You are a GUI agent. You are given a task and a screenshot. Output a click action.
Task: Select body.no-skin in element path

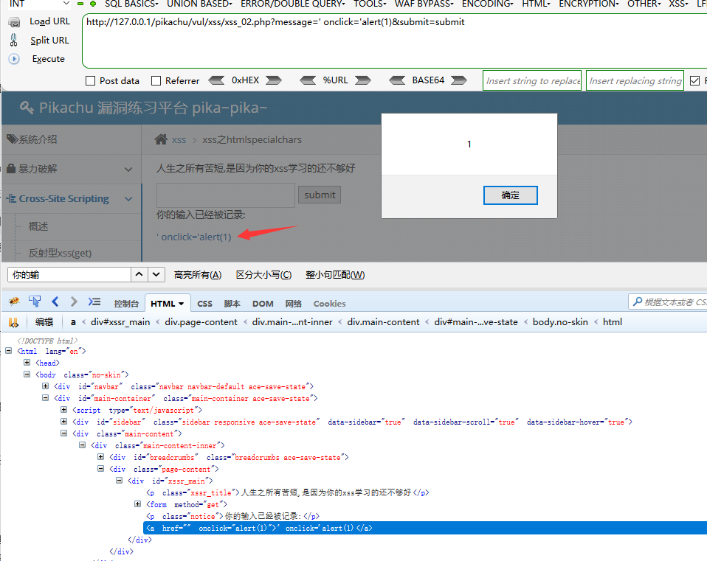coord(560,322)
